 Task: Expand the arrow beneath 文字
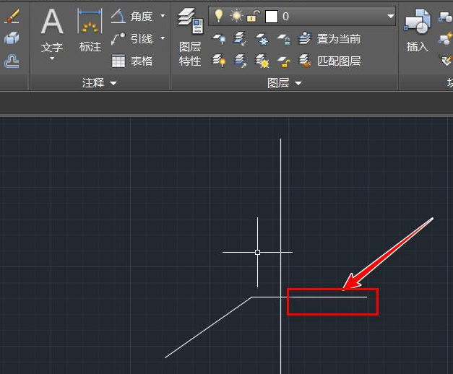click(x=52, y=58)
